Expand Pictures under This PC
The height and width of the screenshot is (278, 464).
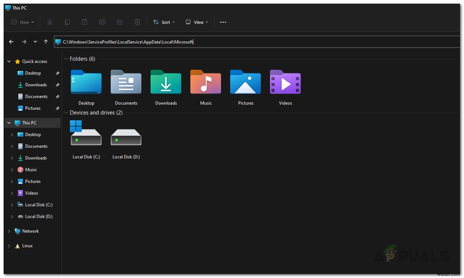click(12, 181)
